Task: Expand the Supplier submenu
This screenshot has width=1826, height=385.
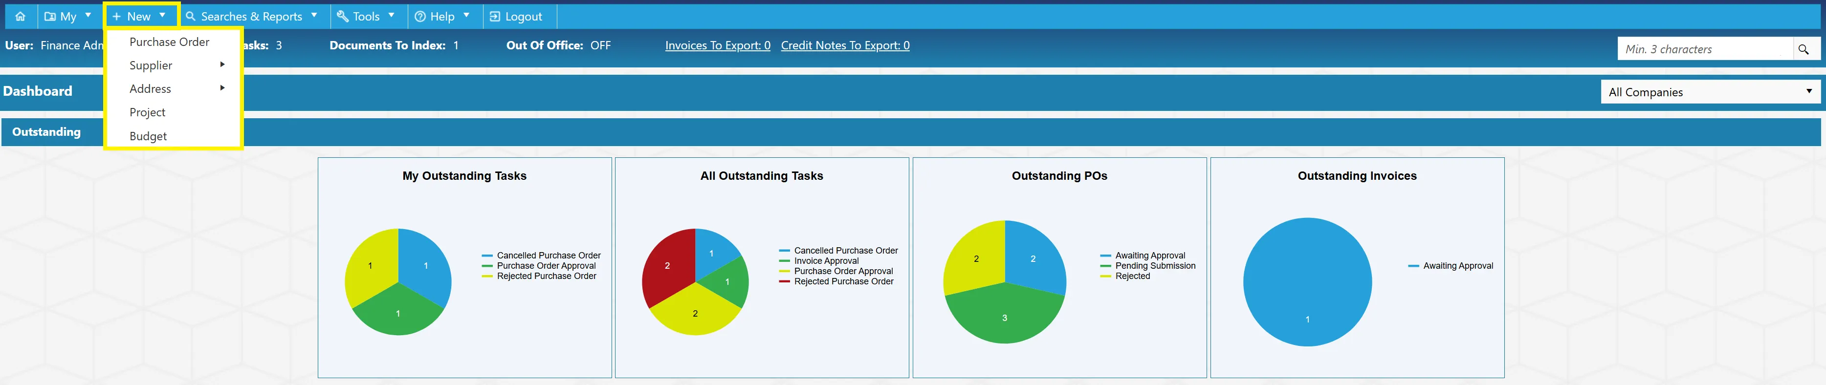Action: click(173, 65)
